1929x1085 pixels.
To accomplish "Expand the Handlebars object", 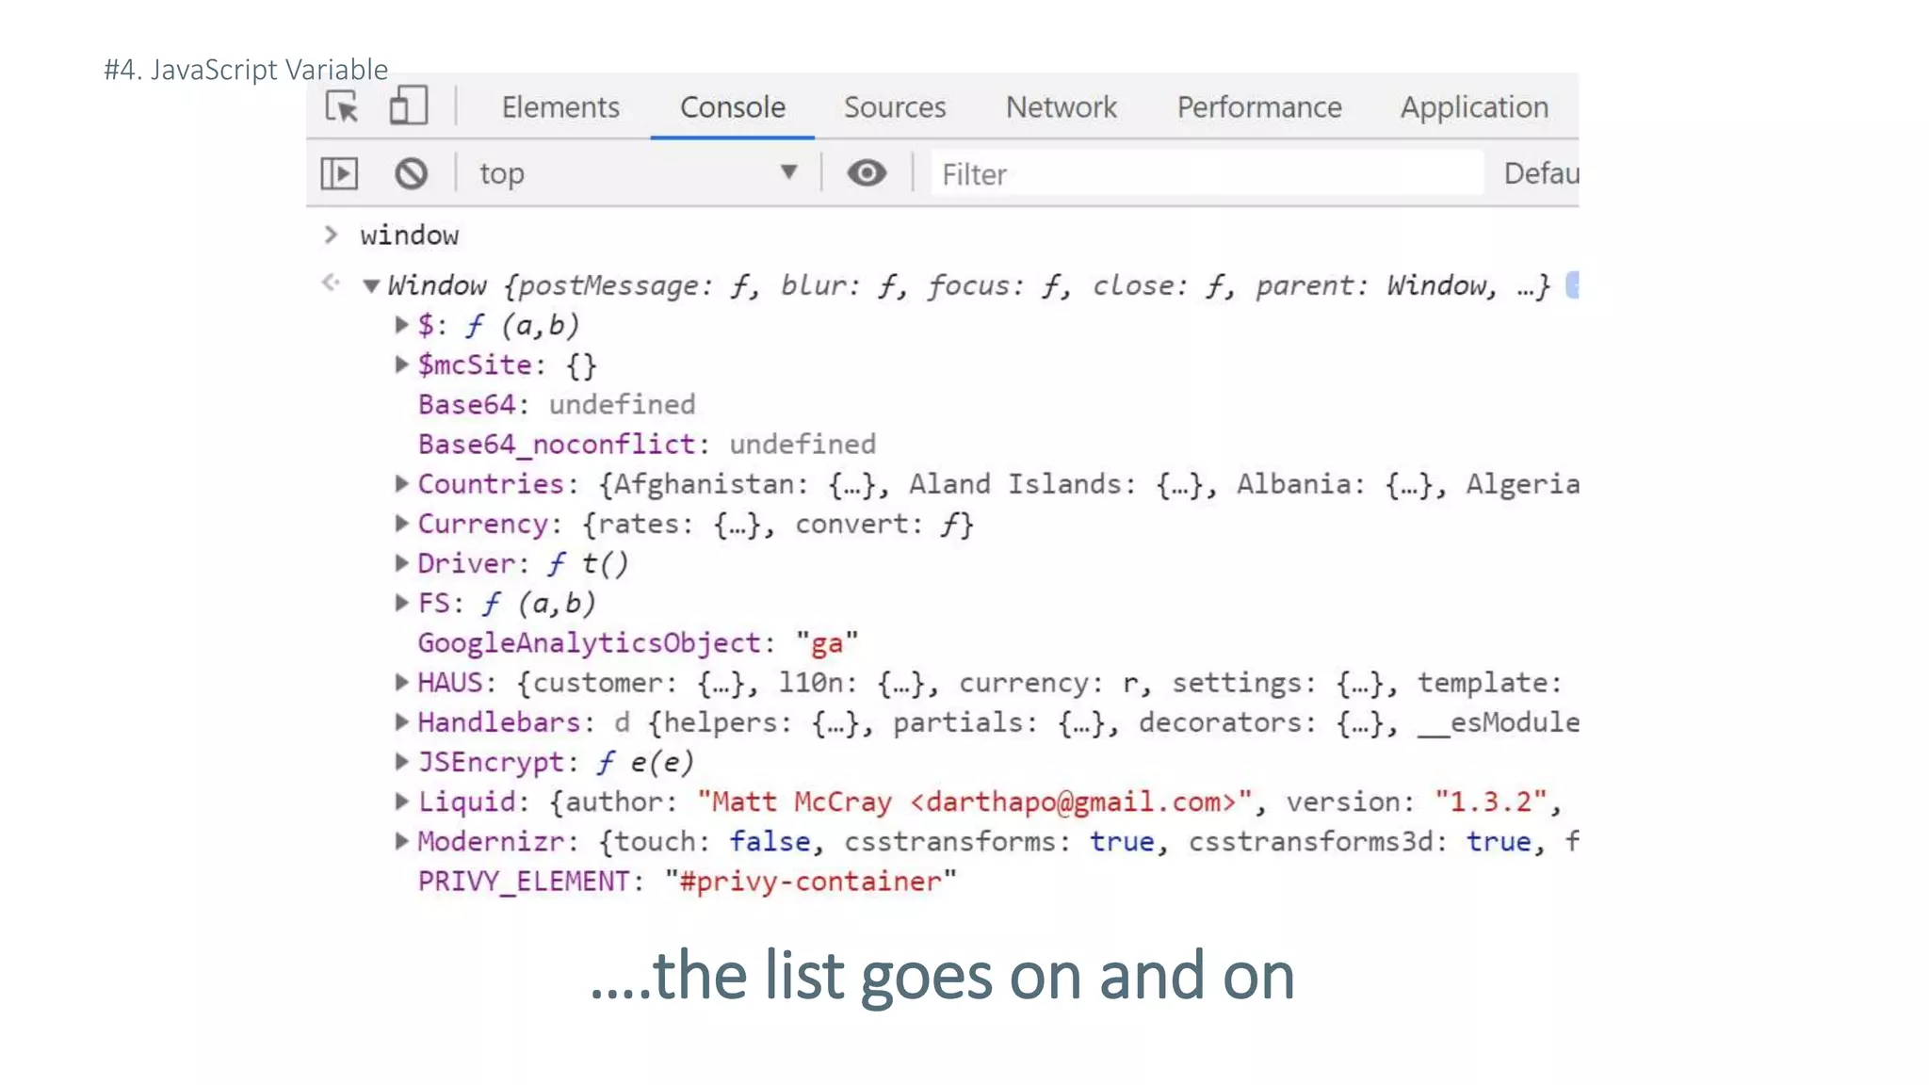I will pos(402,722).
